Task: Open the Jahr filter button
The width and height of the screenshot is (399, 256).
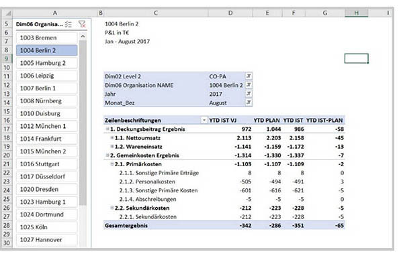Action: (249, 94)
